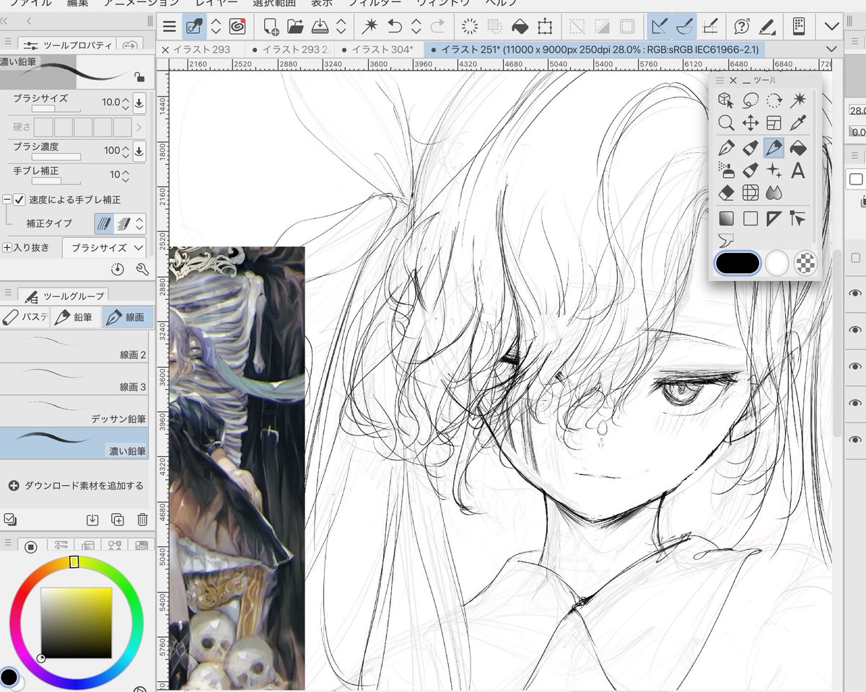Image resolution: width=866 pixels, height=692 pixels.
Task: Hide the topmost visible layer eye
Action: tap(855, 293)
